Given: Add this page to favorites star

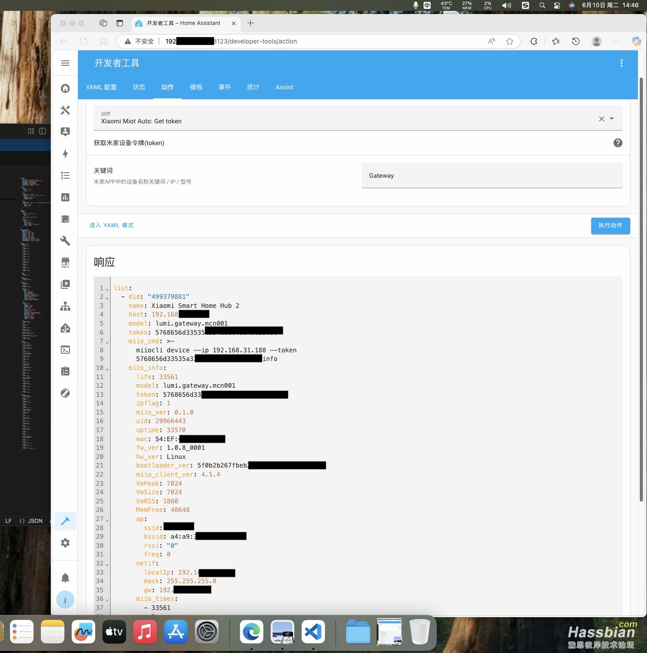Looking at the screenshot, I should 510,41.
